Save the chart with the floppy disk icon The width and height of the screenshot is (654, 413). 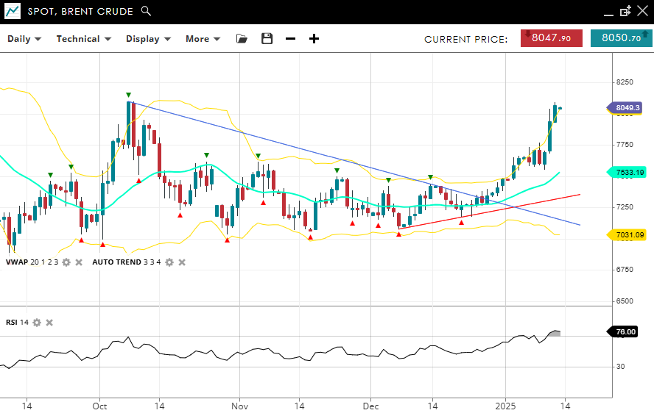(267, 39)
